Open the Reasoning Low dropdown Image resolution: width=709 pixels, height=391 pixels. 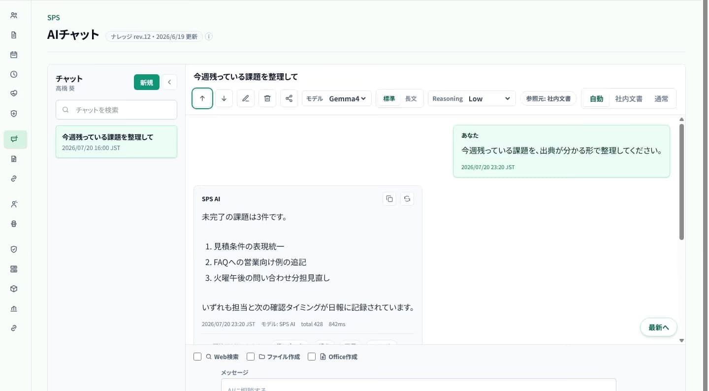(x=472, y=98)
